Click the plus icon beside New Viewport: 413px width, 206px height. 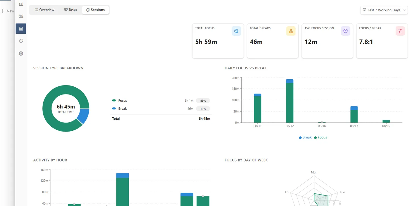[3, 11]
